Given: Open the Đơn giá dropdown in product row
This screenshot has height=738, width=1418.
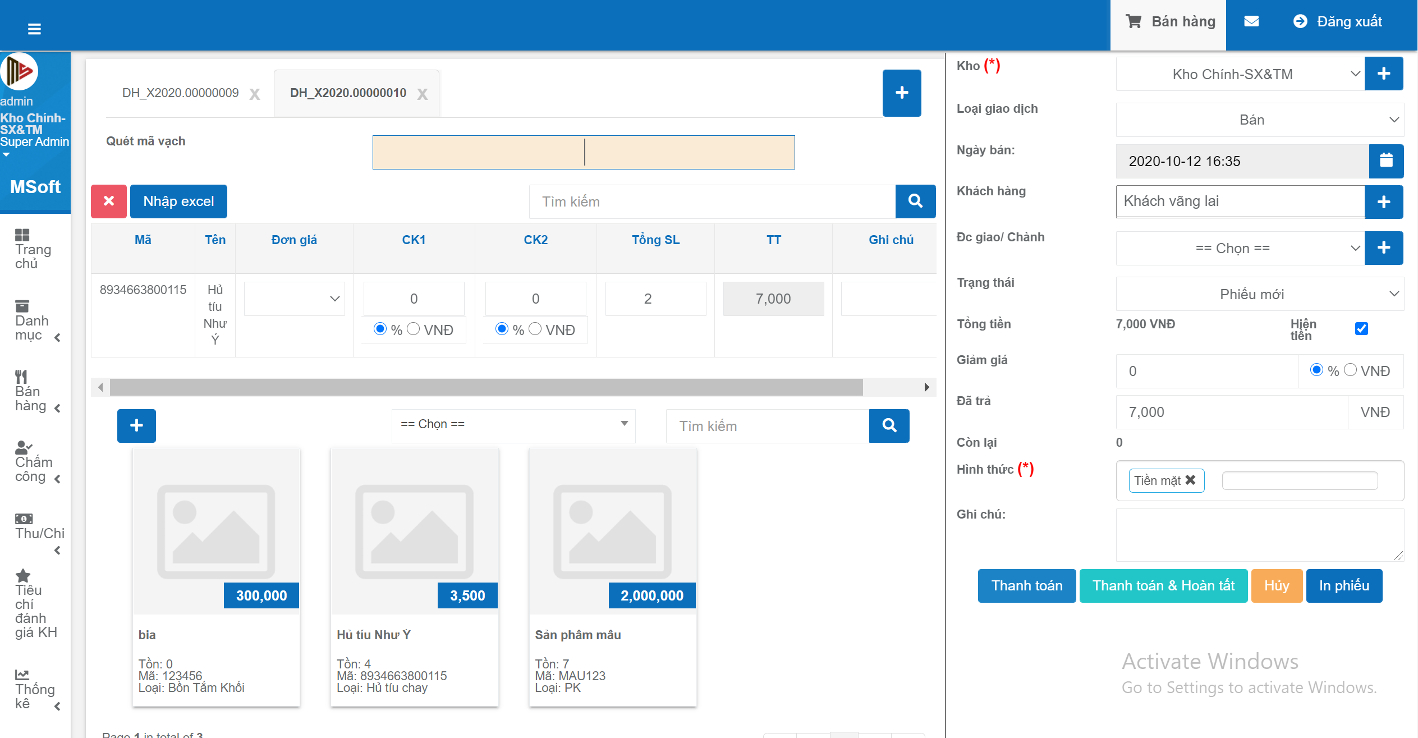Looking at the screenshot, I should pos(294,299).
